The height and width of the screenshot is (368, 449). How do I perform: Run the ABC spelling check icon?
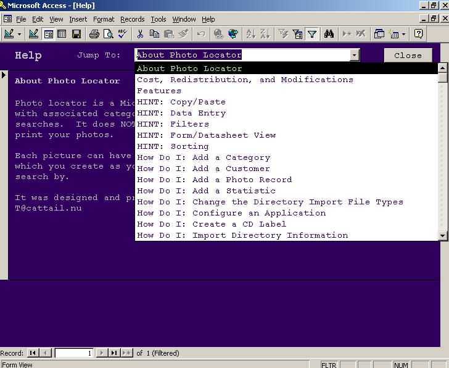click(122, 34)
